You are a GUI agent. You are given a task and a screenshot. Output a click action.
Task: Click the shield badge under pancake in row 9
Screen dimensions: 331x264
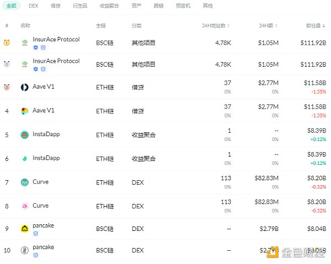[x=36, y=234]
